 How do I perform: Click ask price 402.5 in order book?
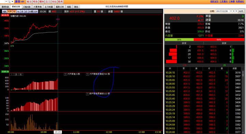[x=213, y=47]
